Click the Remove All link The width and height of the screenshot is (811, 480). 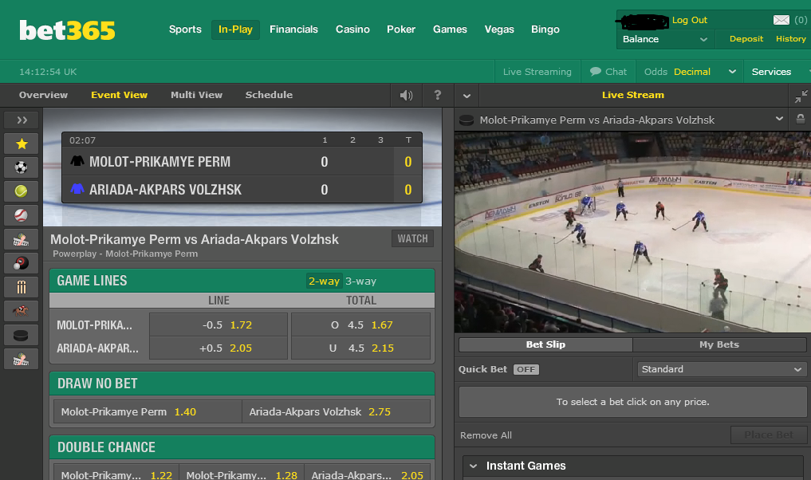[486, 435]
